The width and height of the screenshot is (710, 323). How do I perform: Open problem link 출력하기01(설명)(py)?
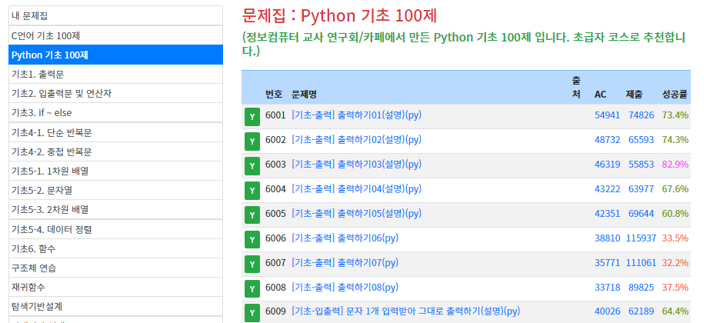356,115
